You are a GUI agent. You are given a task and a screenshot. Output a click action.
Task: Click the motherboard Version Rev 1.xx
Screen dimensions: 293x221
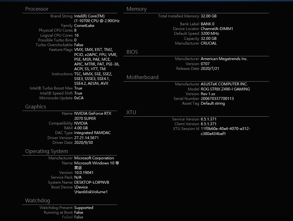click(x=208, y=94)
